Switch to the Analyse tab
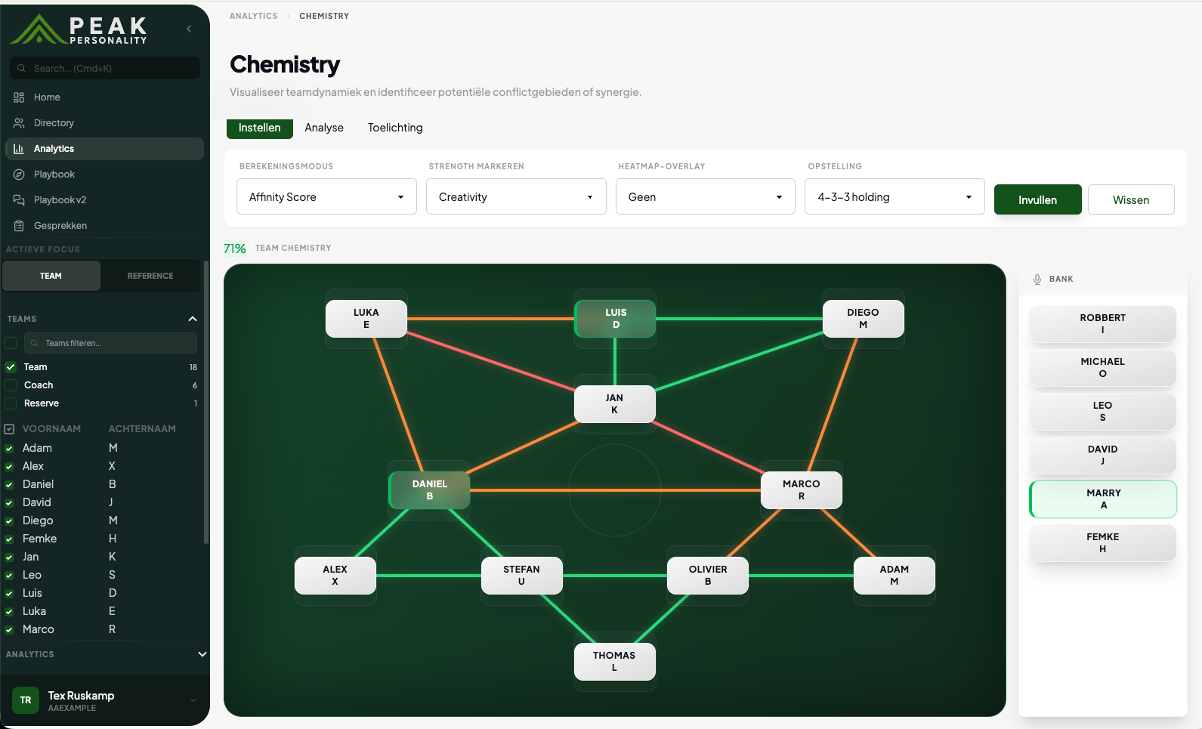Screen dimensions: 1202x729 tap(324, 128)
